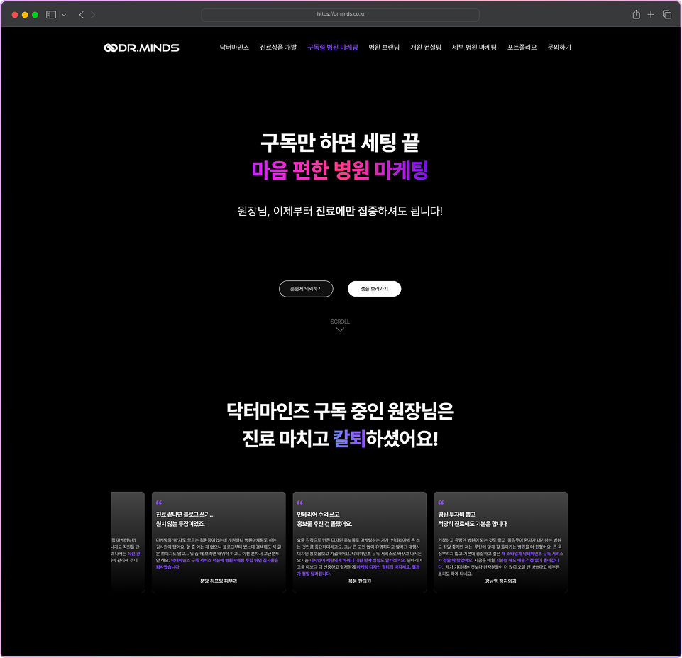682x658 pixels.
Task: Click the highlighted word 칼퇴 in the heading
Action: point(349,439)
